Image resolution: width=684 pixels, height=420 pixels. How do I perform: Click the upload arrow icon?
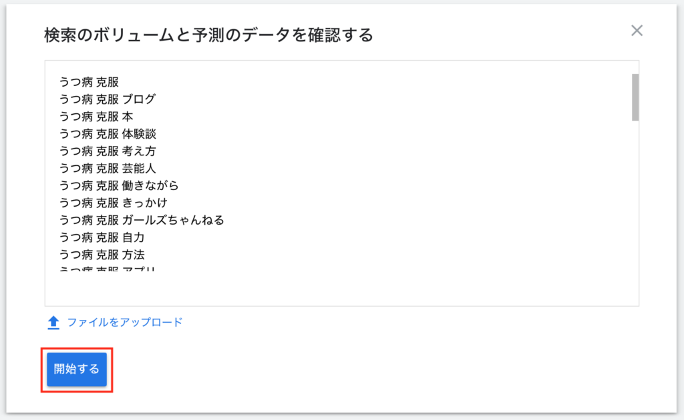(x=53, y=323)
